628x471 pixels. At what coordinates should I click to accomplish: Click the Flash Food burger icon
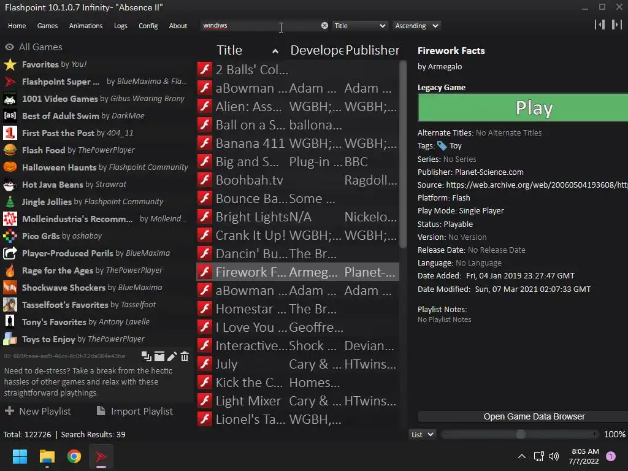click(10, 150)
